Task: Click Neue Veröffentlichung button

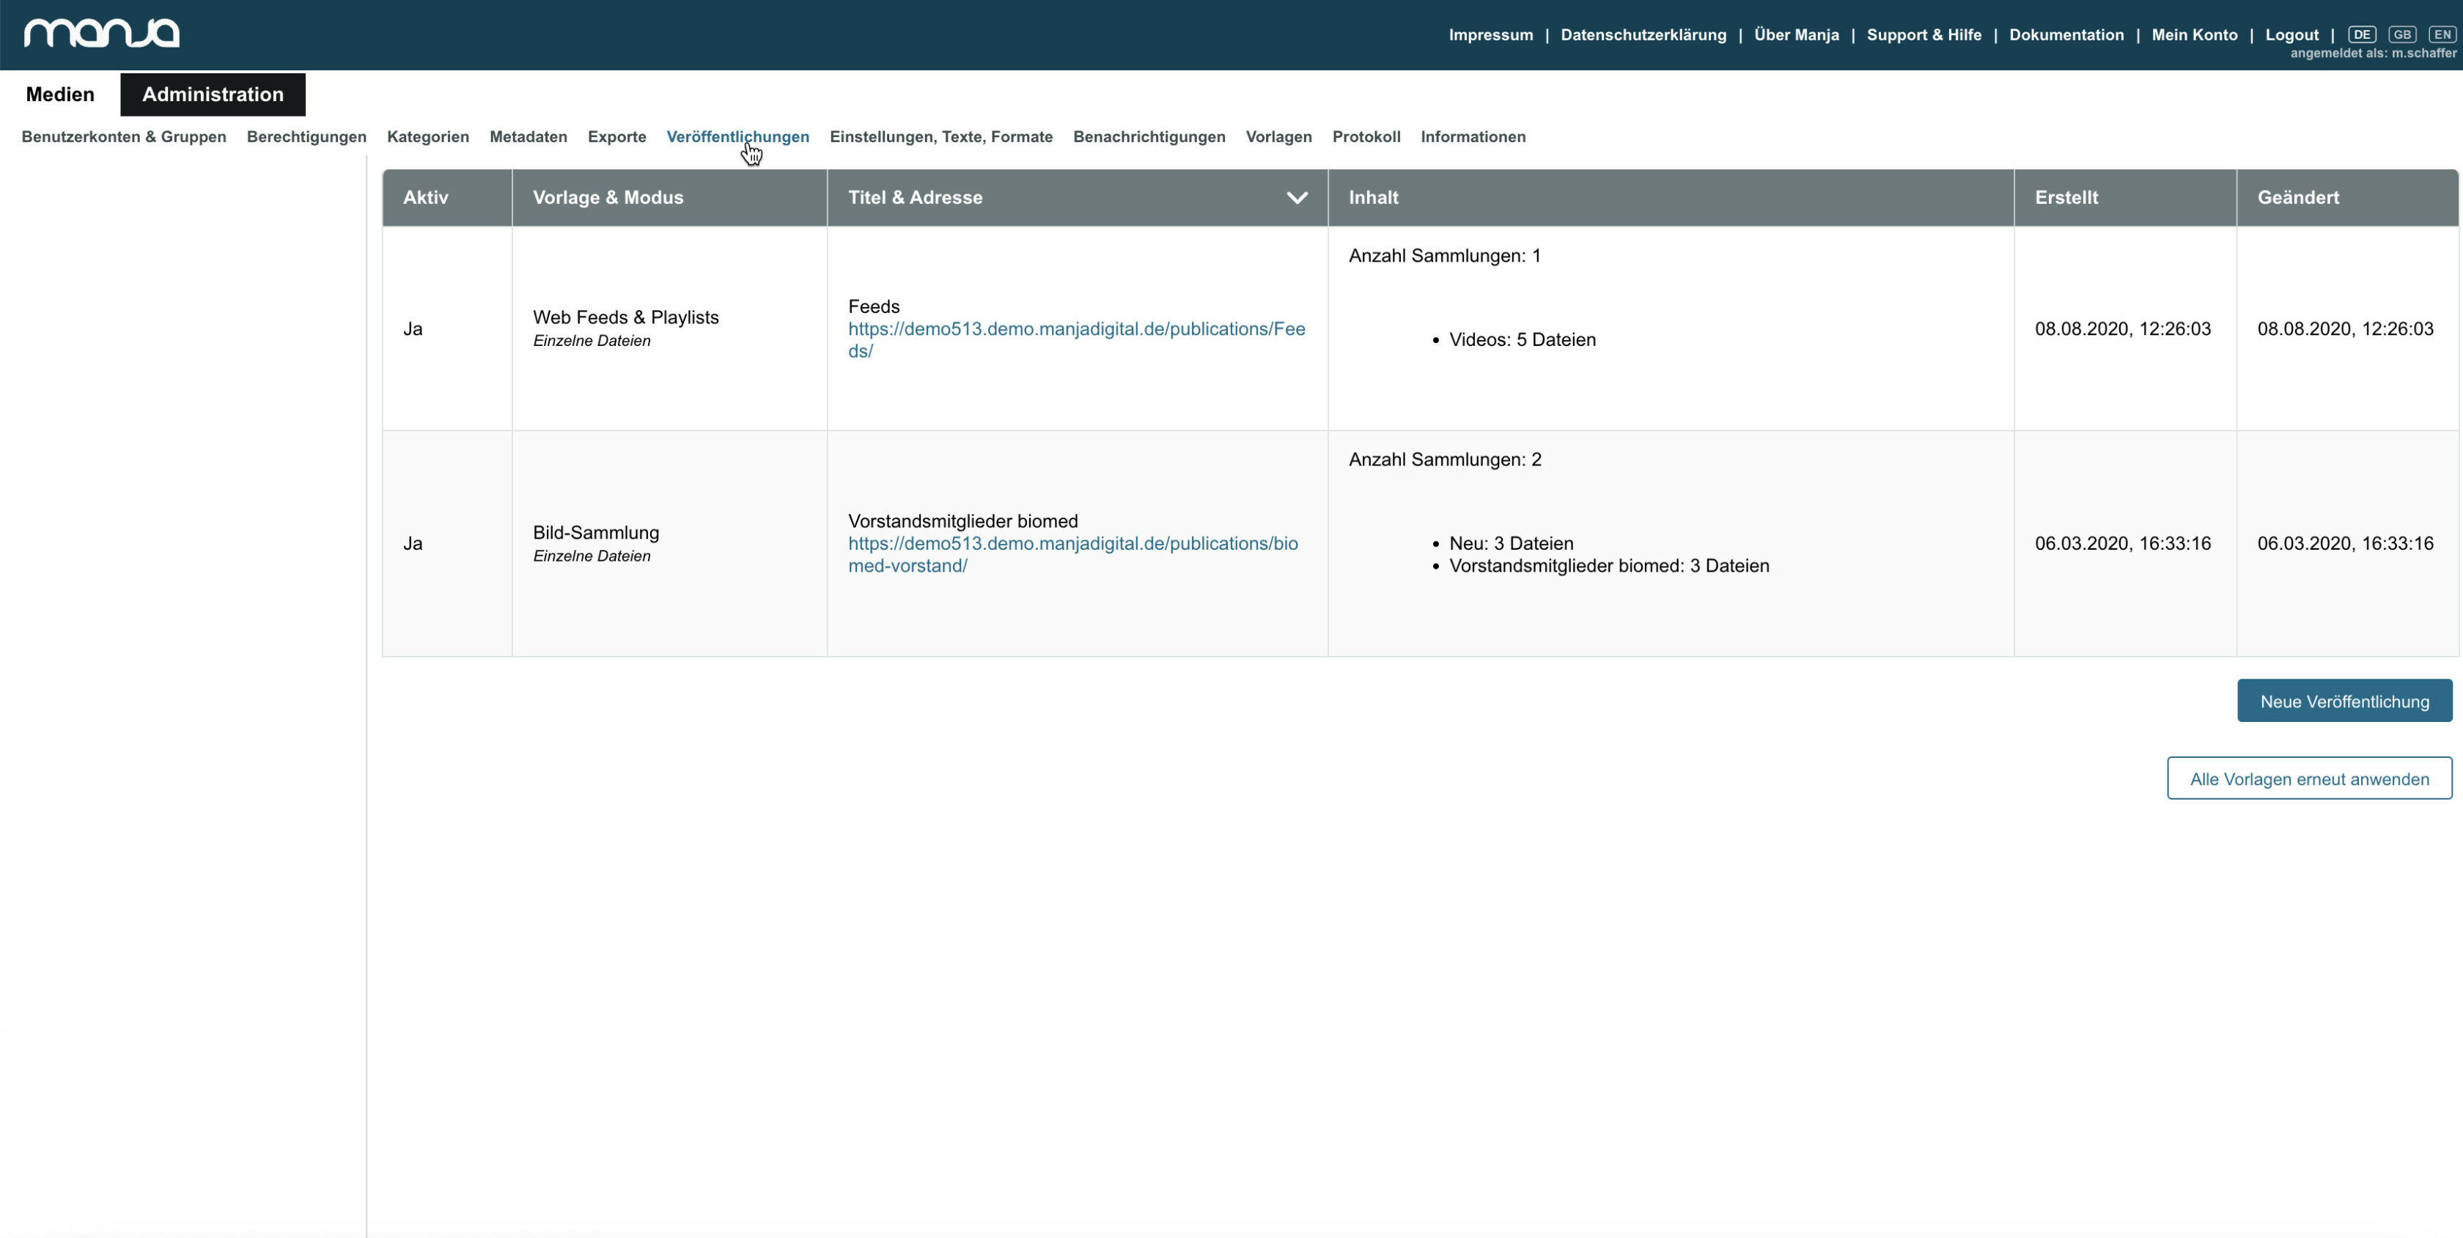Action: [2344, 701]
